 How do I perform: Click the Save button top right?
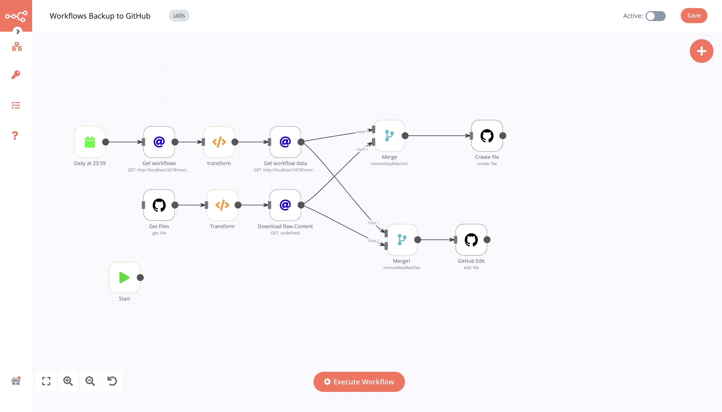tap(694, 15)
